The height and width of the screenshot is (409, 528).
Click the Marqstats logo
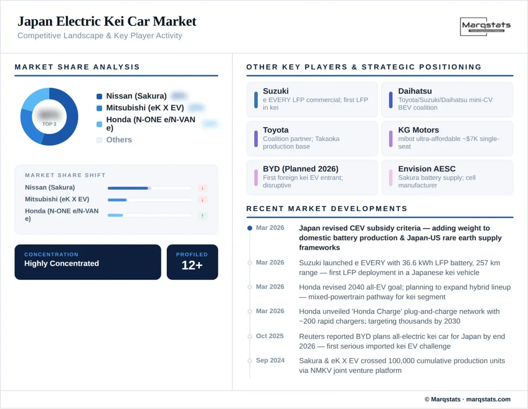point(484,26)
